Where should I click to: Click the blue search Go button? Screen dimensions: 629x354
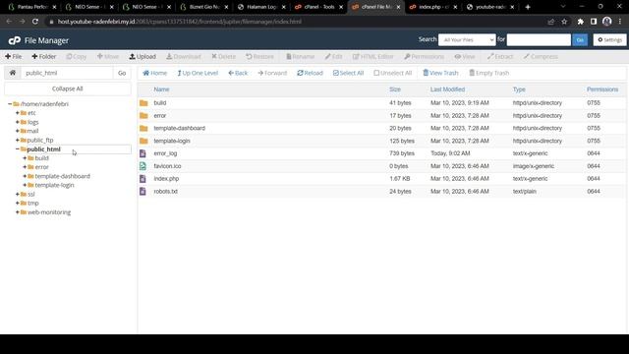[580, 39]
